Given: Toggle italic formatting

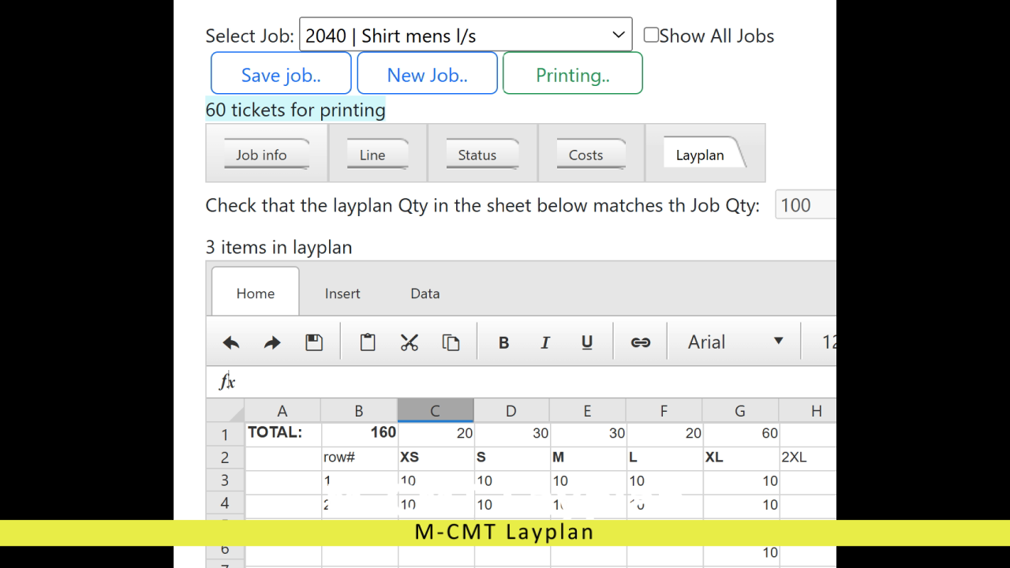Looking at the screenshot, I should coord(544,342).
